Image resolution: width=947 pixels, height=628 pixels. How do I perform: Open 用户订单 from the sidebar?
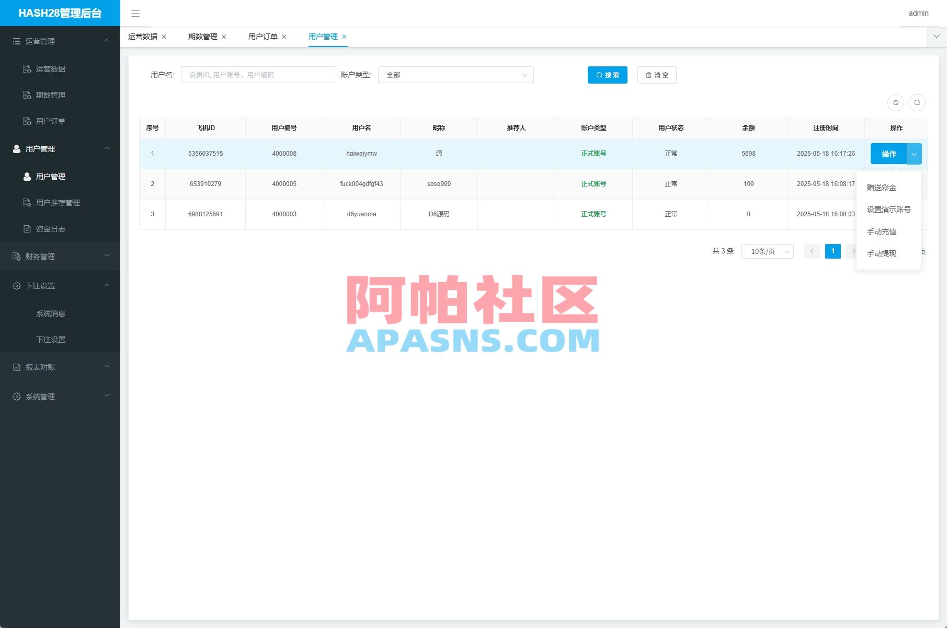pyautogui.click(x=50, y=121)
